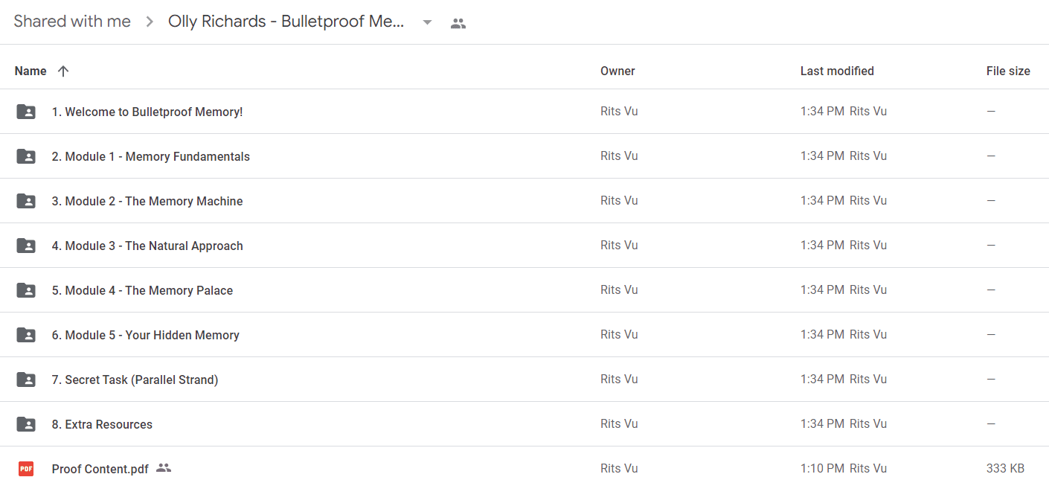This screenshot has width=1049, height=477.
Task: Click the shared folder icon for Welcome to Bulletproof Memory
Action: (x=26, y=112)
